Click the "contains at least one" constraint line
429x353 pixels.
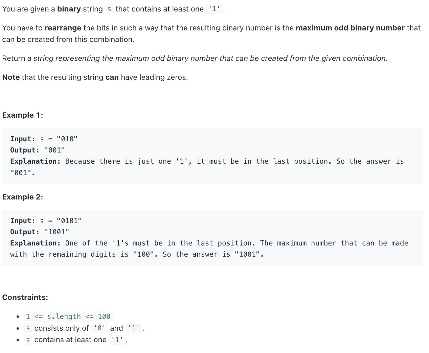pos(76,339)
